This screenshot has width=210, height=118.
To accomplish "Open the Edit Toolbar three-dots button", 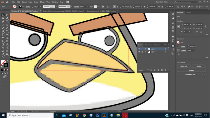I will (x=5, y=81).
